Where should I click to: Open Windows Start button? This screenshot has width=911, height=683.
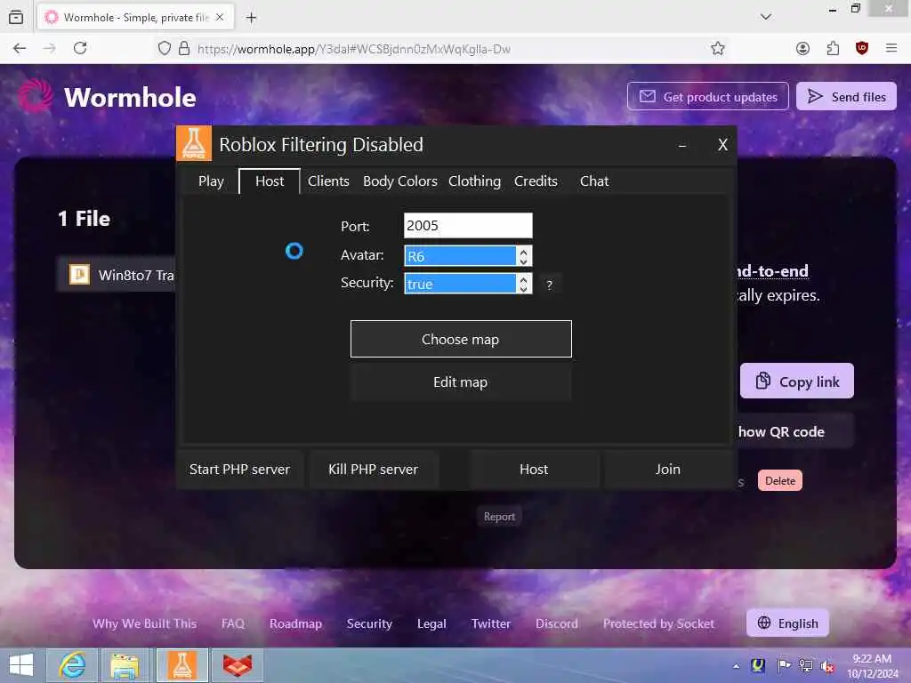click(21, 665)
